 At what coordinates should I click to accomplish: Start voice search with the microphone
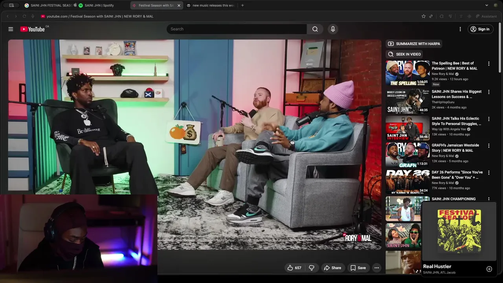333,29
